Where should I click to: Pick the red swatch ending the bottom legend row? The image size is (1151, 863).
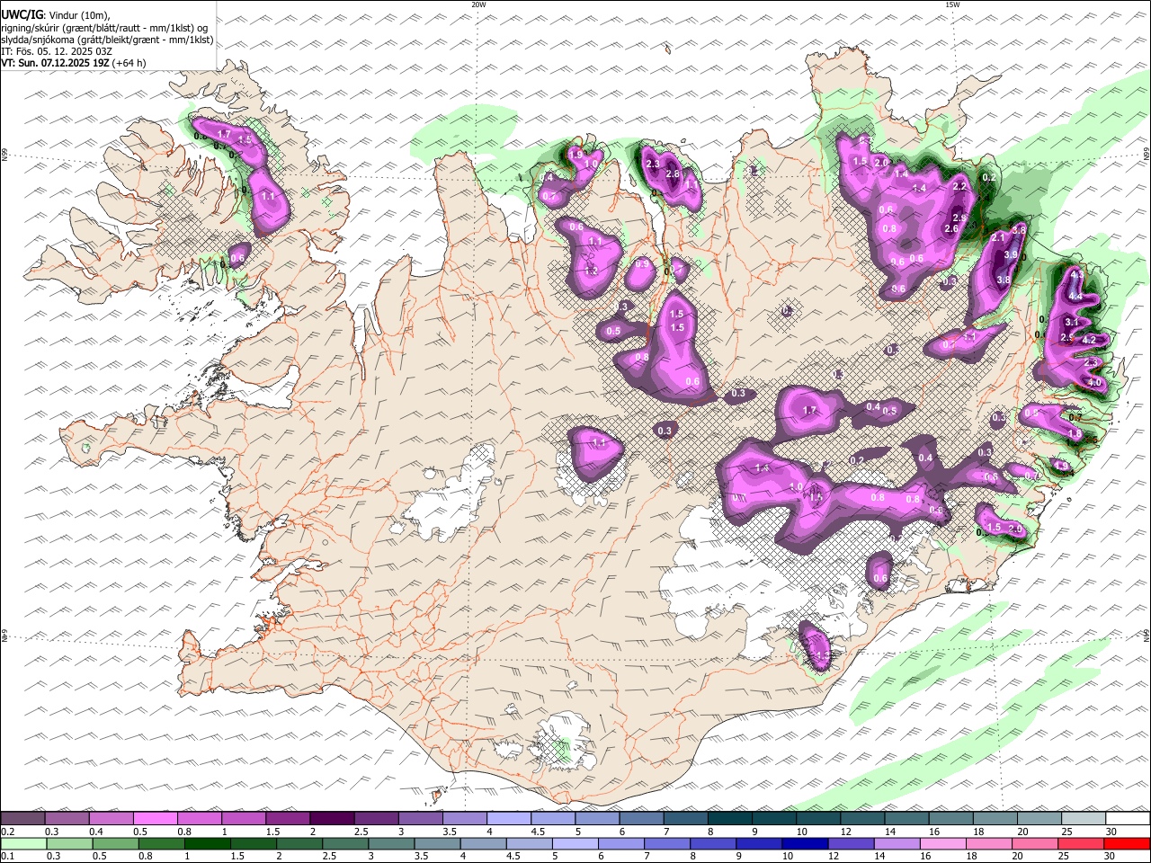1126,844
